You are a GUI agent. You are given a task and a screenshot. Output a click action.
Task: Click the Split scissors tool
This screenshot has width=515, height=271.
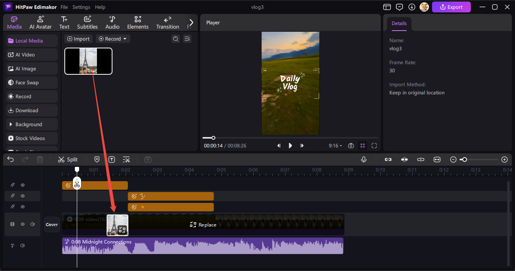pyautogui.click(x=68, y=160)
